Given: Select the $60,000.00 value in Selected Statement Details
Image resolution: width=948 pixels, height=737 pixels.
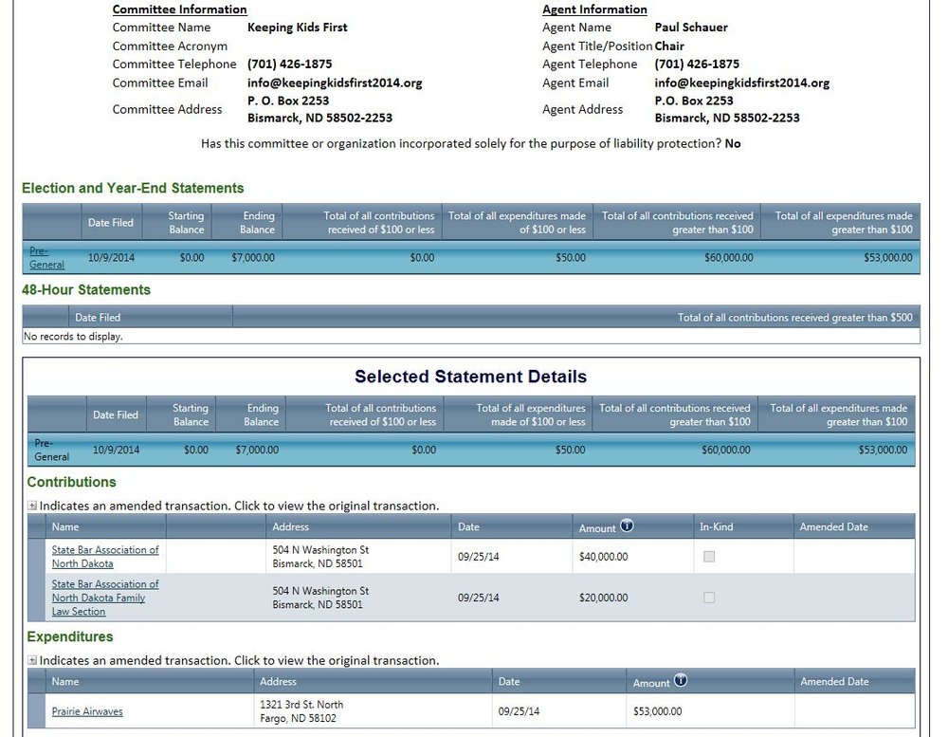Looking at the screenshot, I should [x=725, y=451].
